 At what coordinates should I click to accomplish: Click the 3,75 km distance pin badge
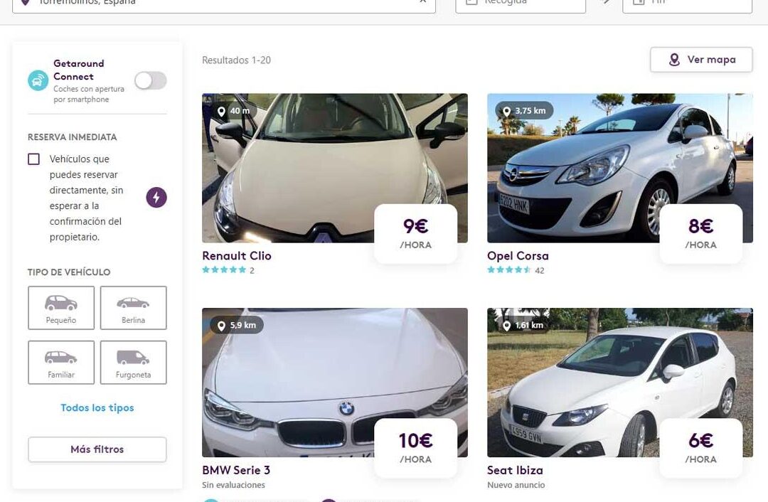tap(525, 111)
